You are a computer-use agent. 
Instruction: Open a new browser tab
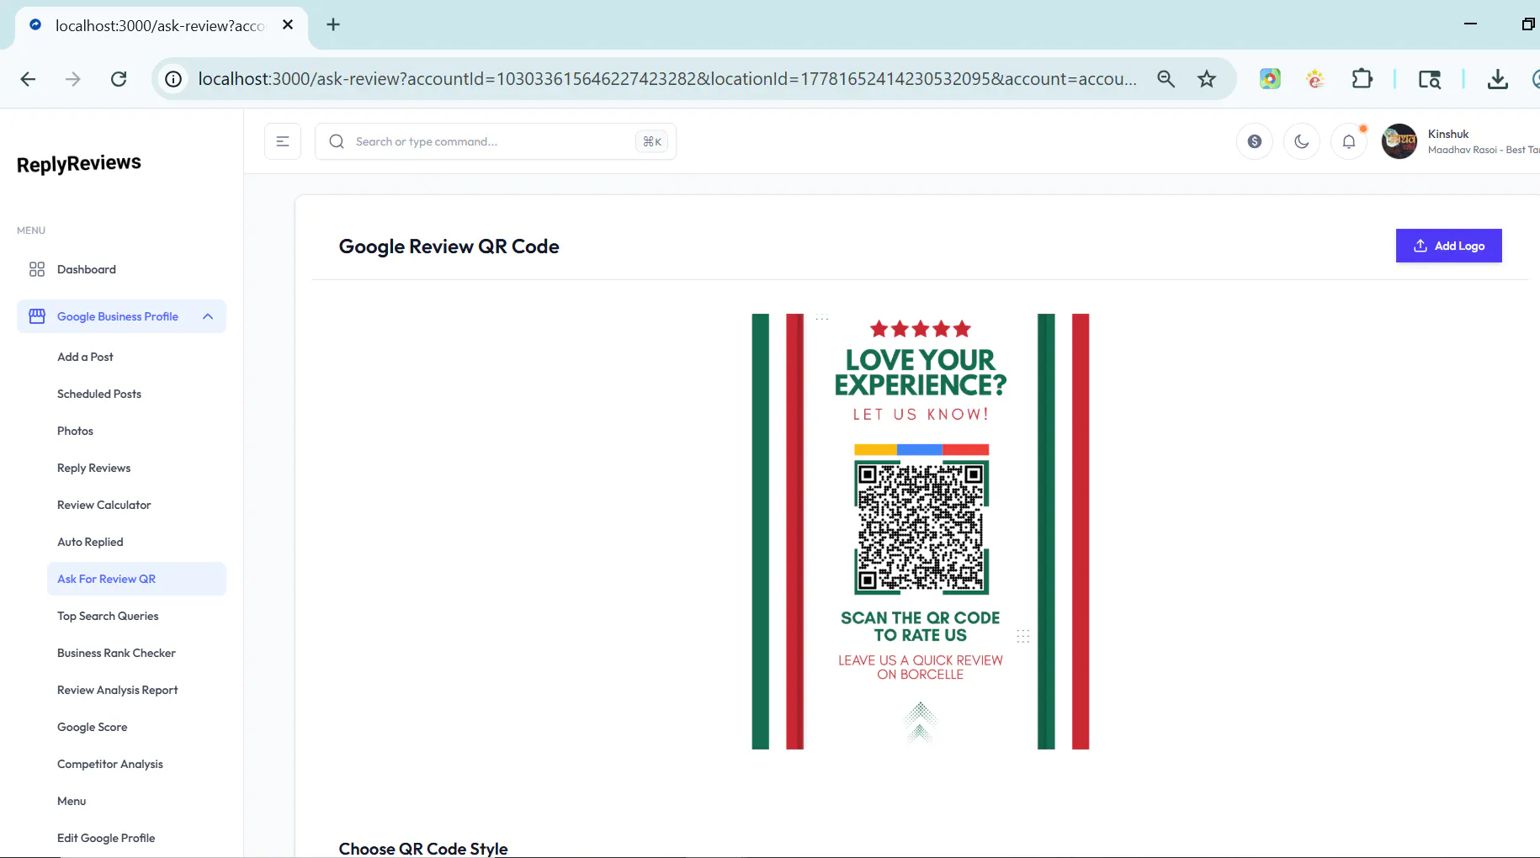click(333, 24)
